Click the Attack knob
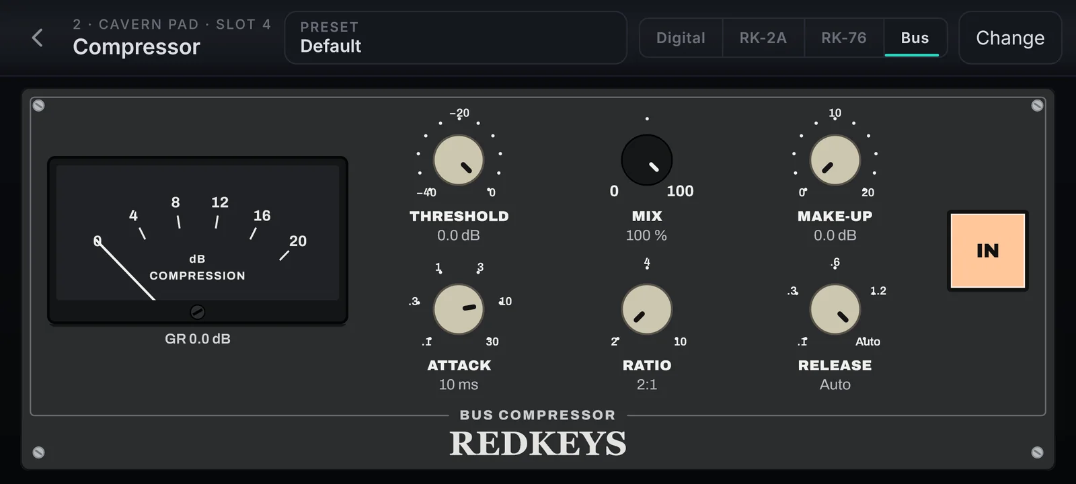 459,309
